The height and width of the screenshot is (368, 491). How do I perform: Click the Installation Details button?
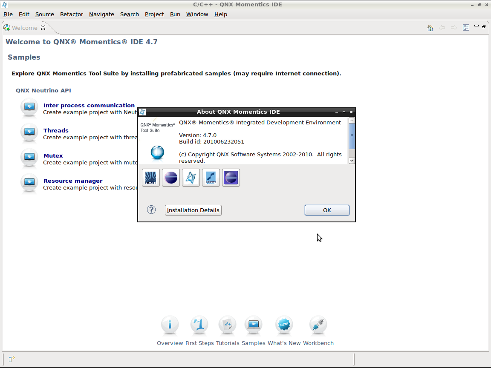click(193, 210)
